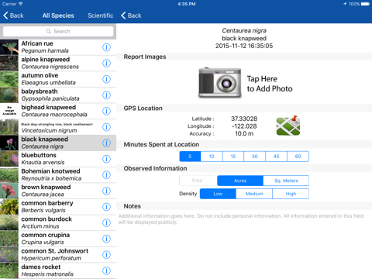This screenshot has height=279, width=372.
Task: Open info for brown knapweed
Action: pos(106,191)
